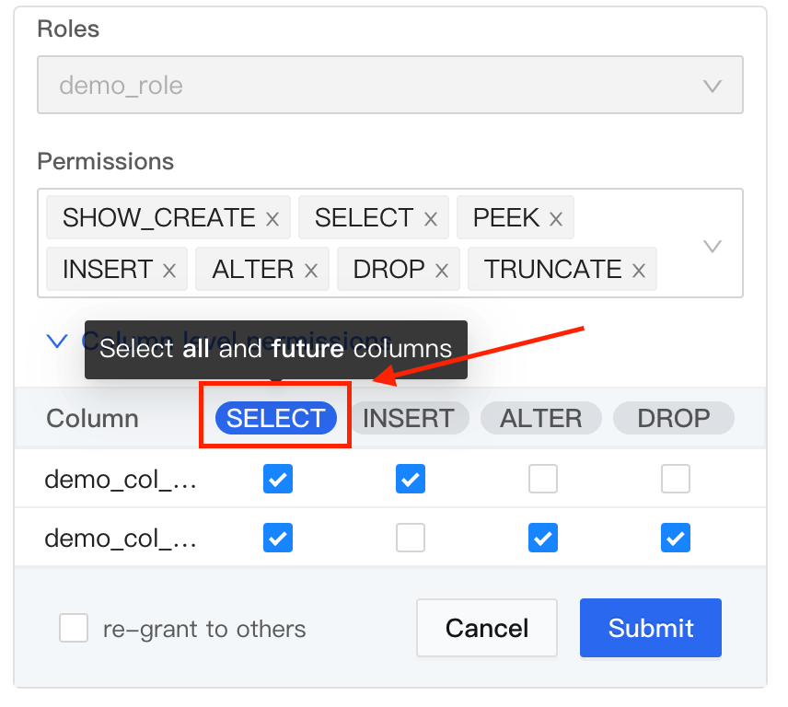Expand the Permissions dropdown list
The height and width of the screenshot is (707, 788).
pos(712,246)
